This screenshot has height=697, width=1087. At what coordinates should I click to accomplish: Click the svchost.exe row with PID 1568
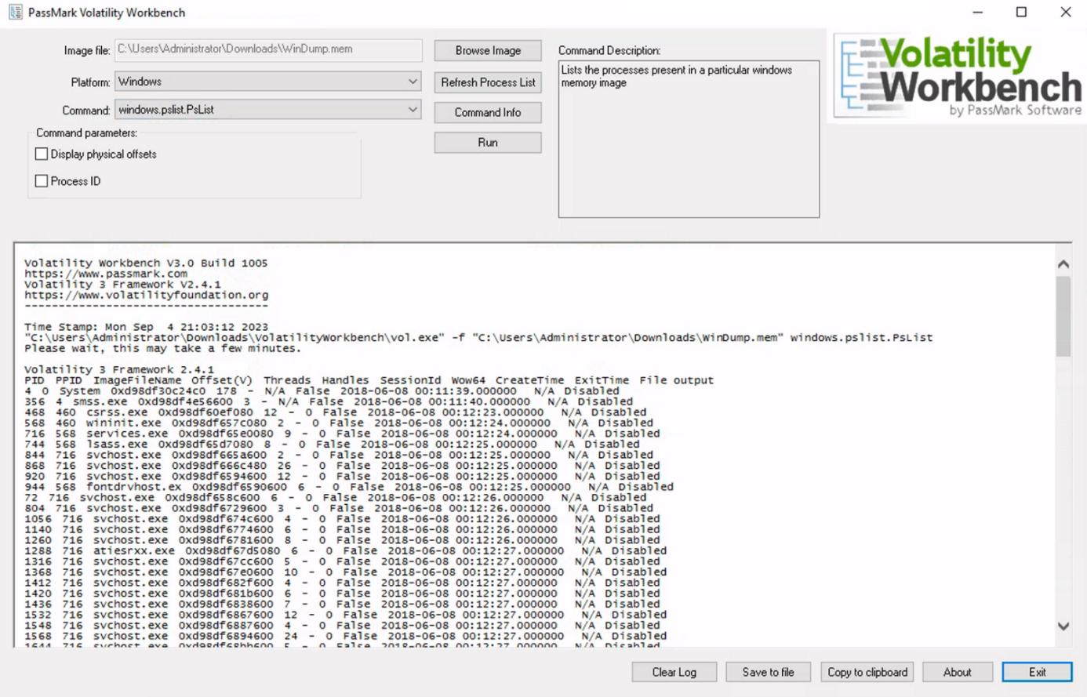pyautogui.click(x=346, y=637)
